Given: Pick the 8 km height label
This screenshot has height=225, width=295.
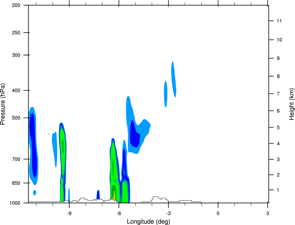Looking at the screenshot, I should point(278,76).
